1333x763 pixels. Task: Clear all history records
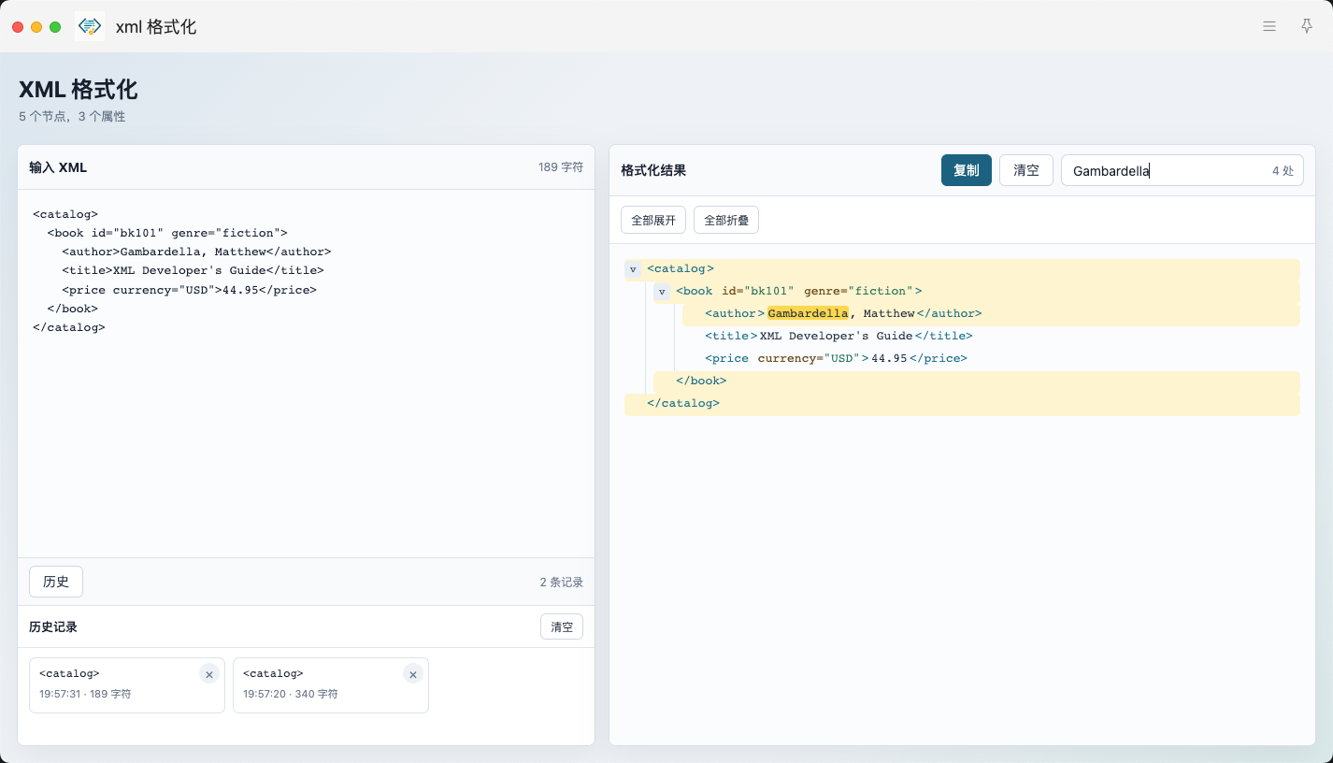(562, 626)
